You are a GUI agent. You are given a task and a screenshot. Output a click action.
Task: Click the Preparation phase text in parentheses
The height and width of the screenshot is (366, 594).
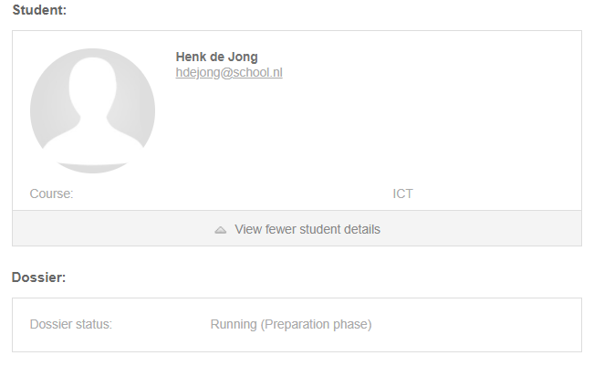click(316, 324)
